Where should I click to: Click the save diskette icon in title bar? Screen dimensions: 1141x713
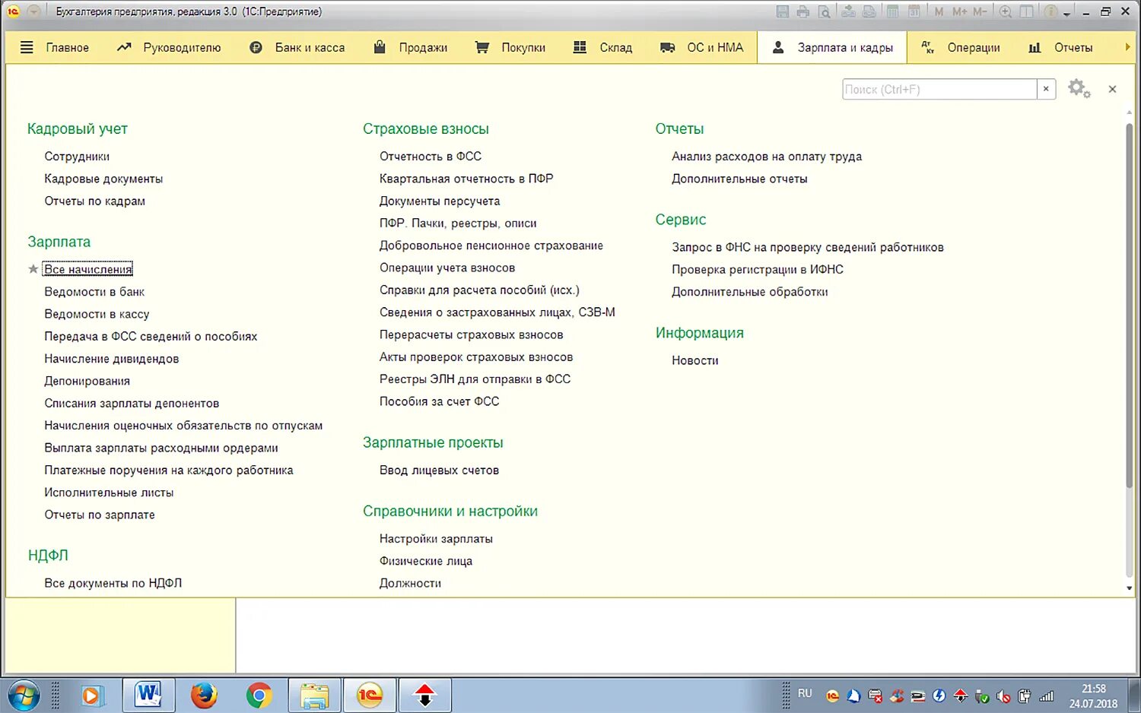(x=782, y=11)
